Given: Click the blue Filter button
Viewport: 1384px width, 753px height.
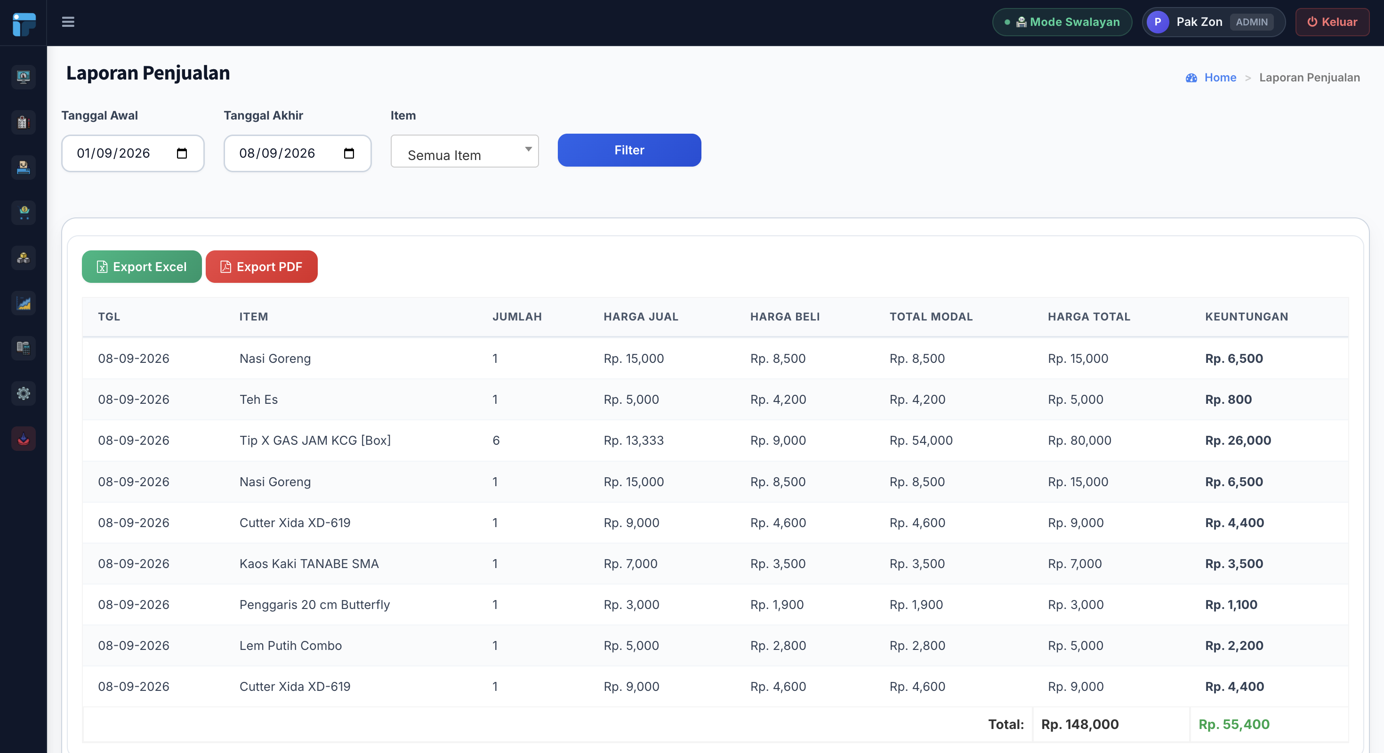Looking at the screenshot, I should pos(629,151).
